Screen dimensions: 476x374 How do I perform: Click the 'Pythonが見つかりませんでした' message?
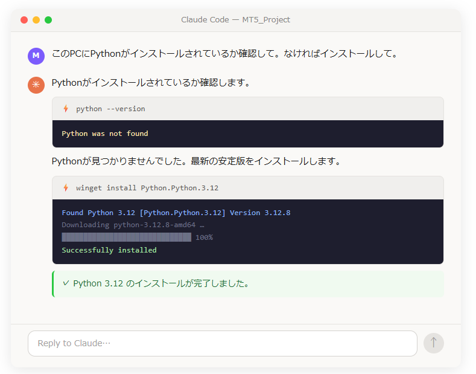197,161
